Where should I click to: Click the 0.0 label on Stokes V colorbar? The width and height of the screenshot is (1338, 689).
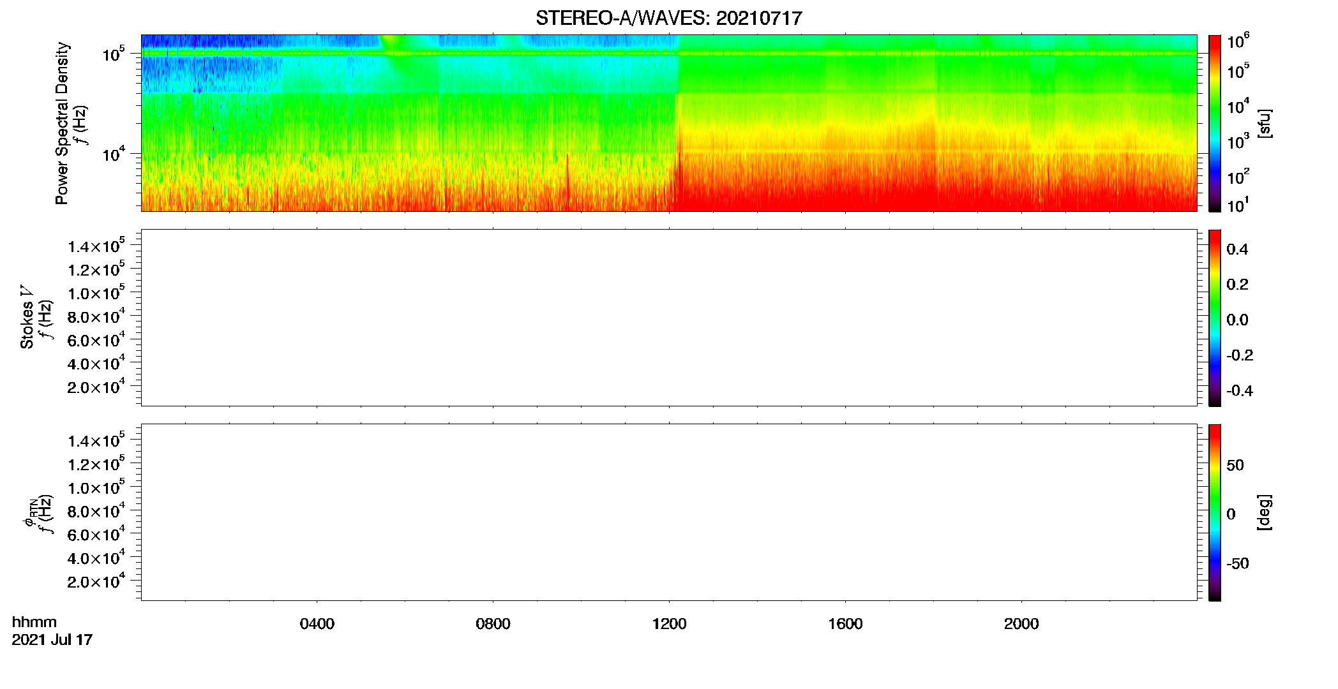(x=1237, y=320)
